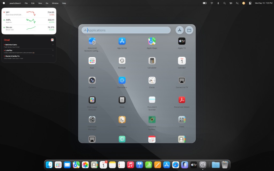The width and height of the screenshot is (274, 171).
Task: Launch Apple TV from the Applications grid
Action: (x=182, y=41)
